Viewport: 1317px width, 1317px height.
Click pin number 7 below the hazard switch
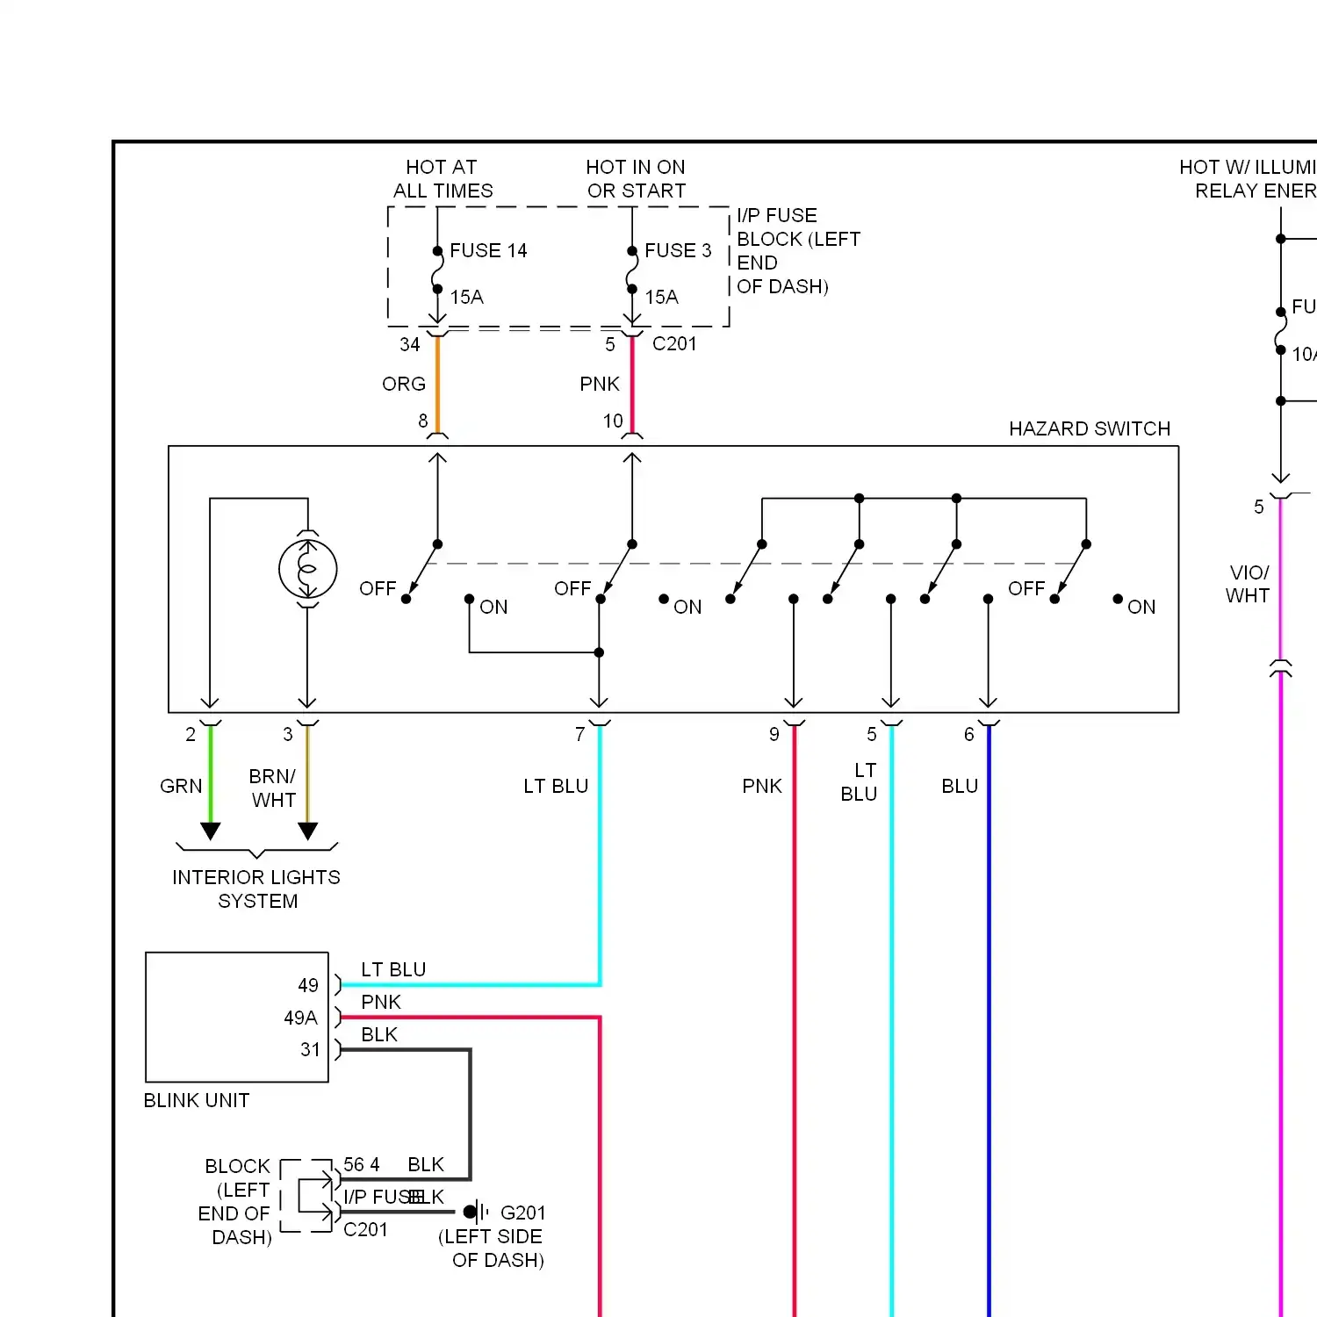580,734
